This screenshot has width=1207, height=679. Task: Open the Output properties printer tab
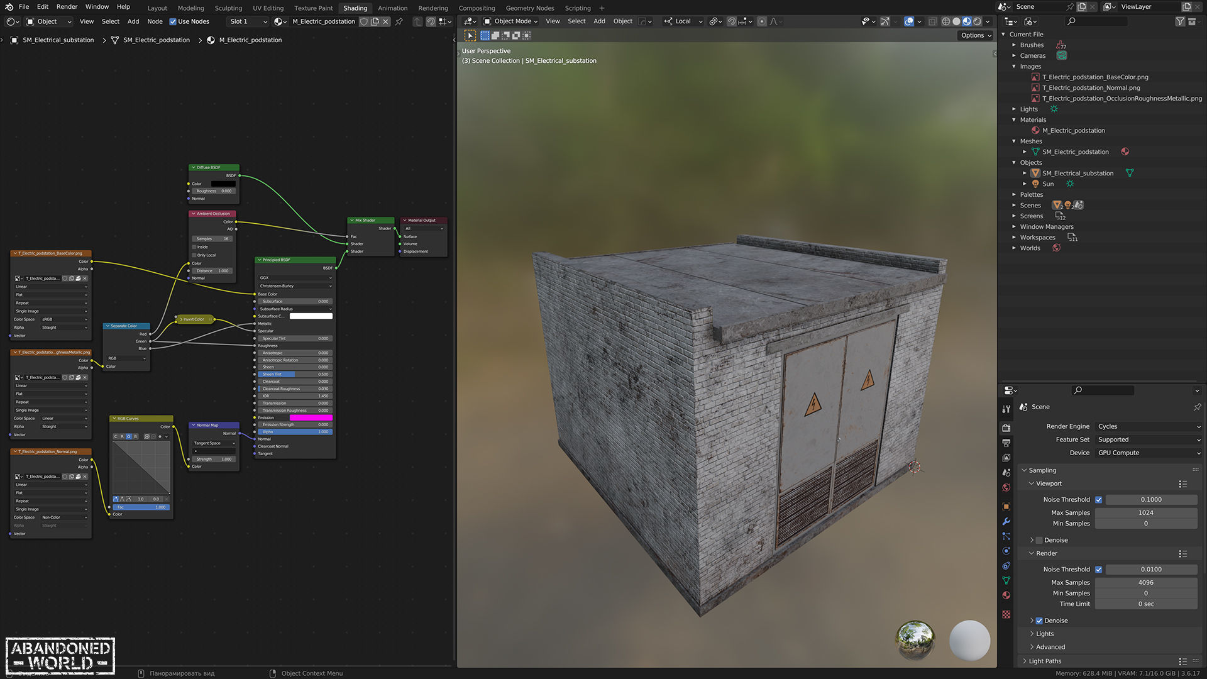1006,443
